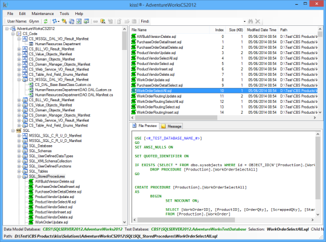Select the SQL_Schemas tree item
This screenshot has height=242, width=326.
pos(40,151)
